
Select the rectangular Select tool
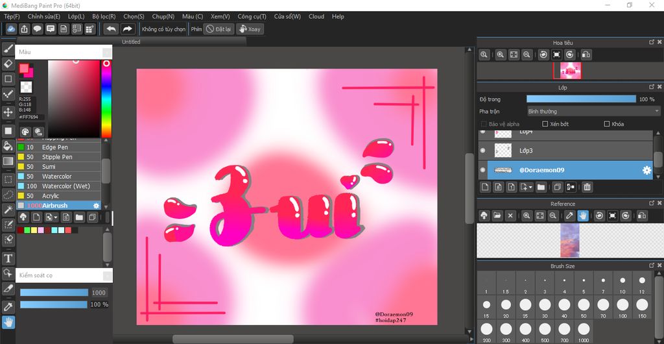8,179
